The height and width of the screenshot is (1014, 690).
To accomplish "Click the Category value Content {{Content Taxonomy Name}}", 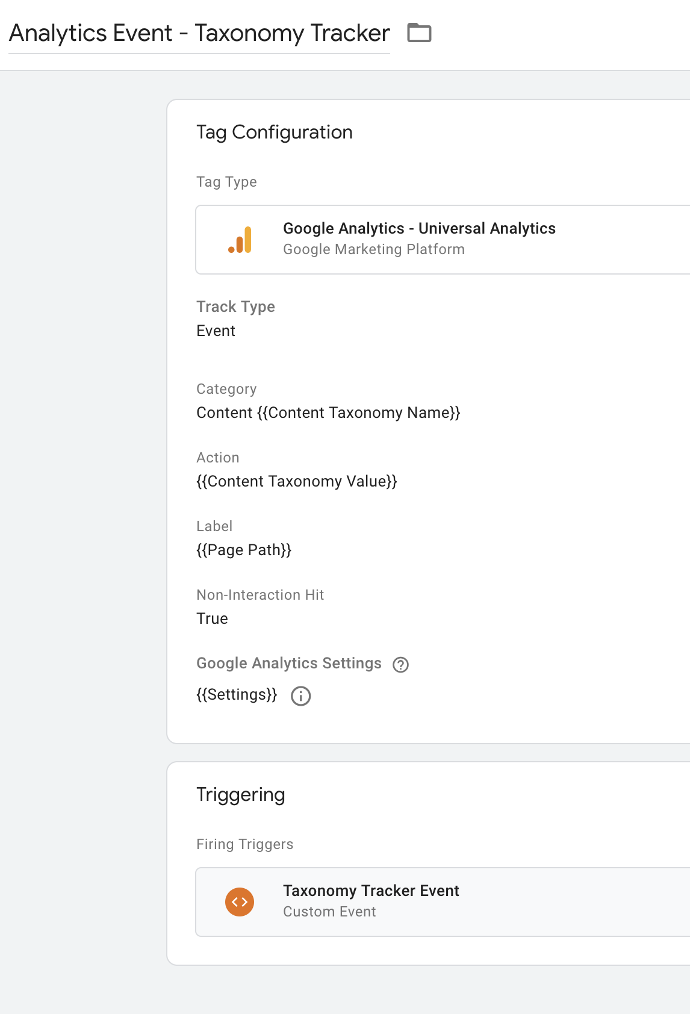I will [328, 413].
